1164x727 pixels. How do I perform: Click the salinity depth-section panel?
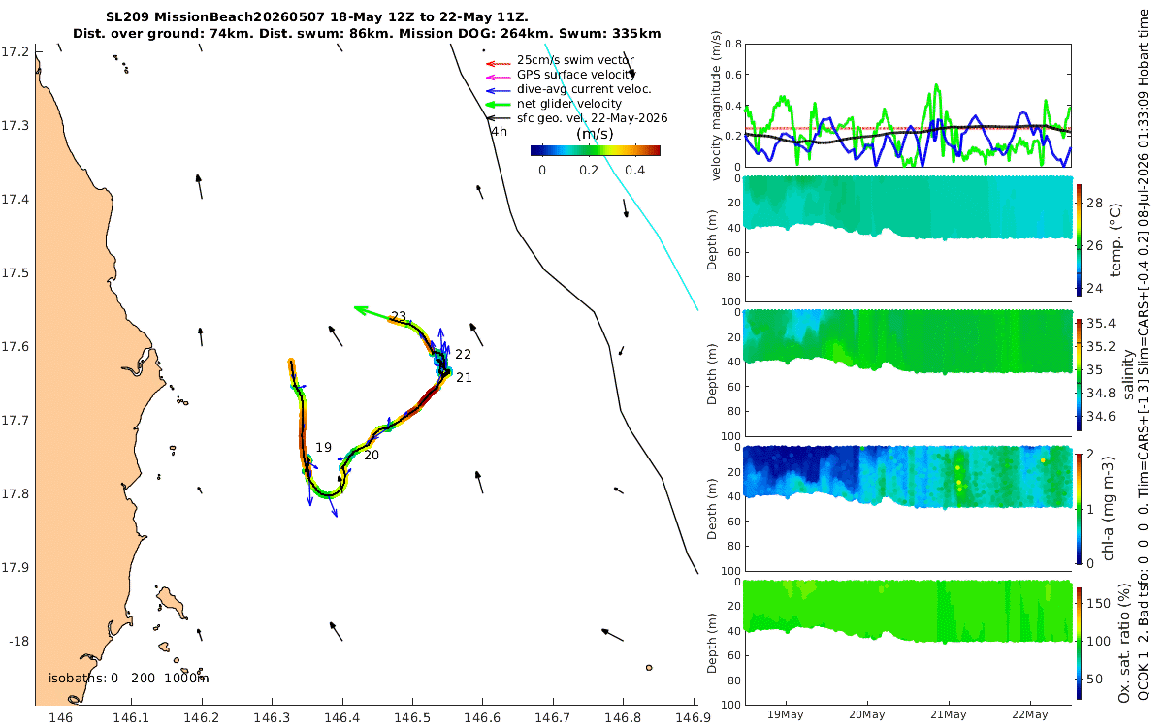pos(907,373)
